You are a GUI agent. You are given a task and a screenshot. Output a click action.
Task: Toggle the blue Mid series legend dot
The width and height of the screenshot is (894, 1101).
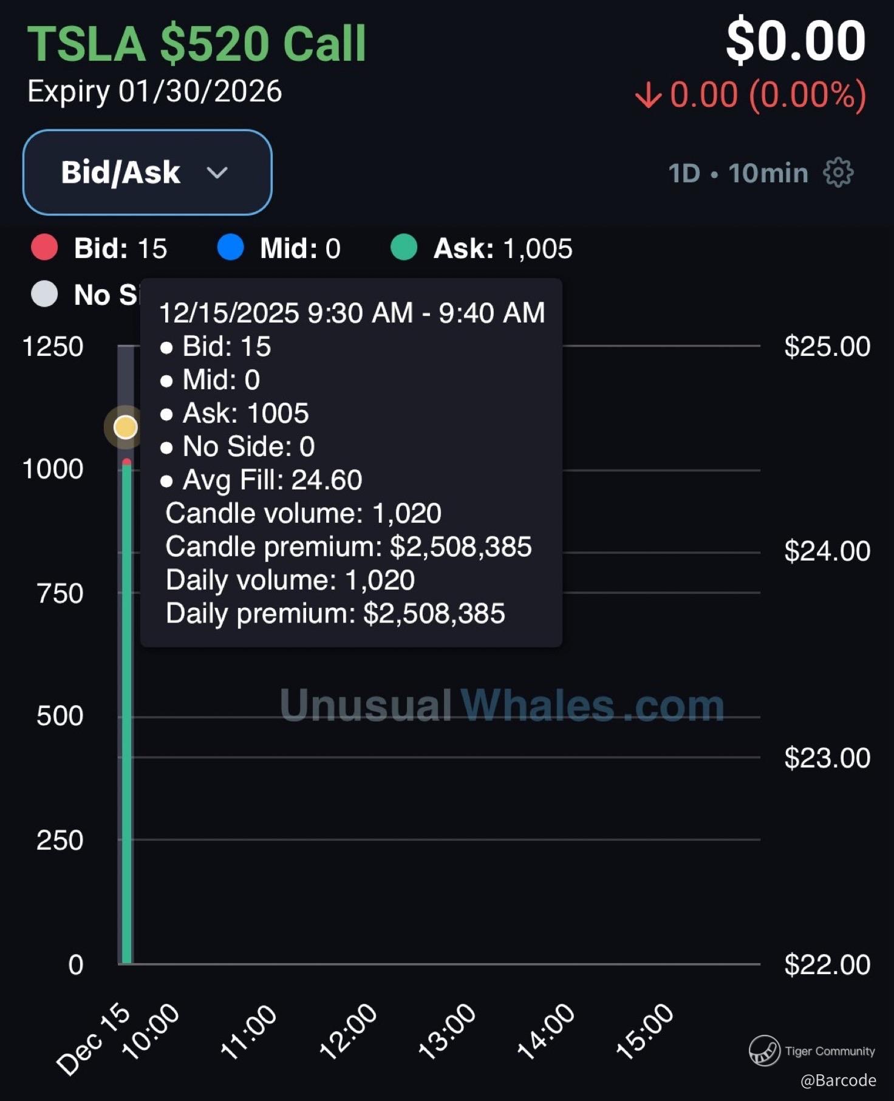230,248
